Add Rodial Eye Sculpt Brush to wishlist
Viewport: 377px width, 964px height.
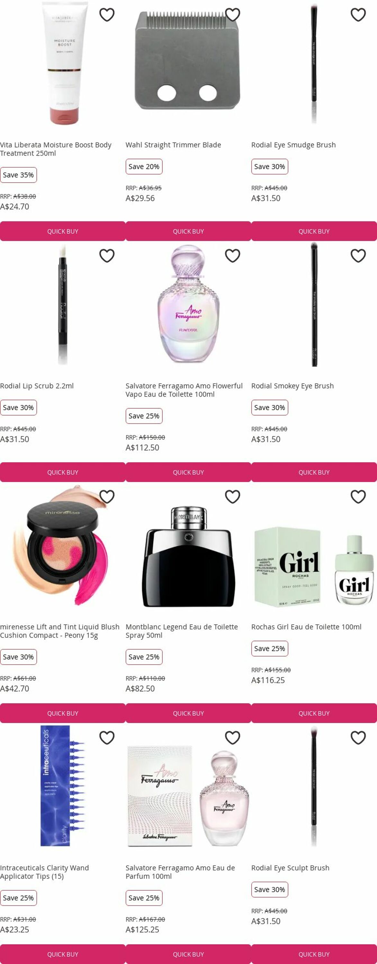(358, 738)
